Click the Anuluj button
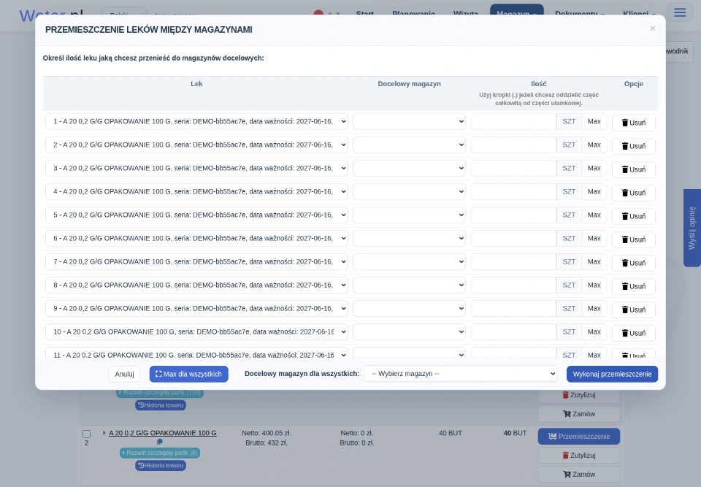This screenshot has height=487, width=701. click(124, 374)
